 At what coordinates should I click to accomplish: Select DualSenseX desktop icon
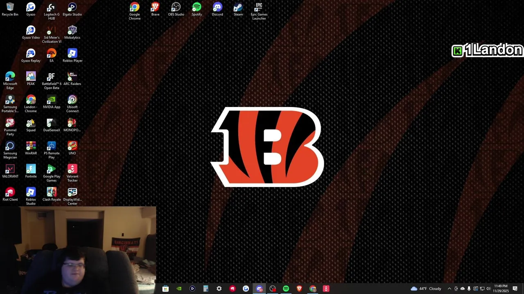pyautogui.click(x=52, y=125)
